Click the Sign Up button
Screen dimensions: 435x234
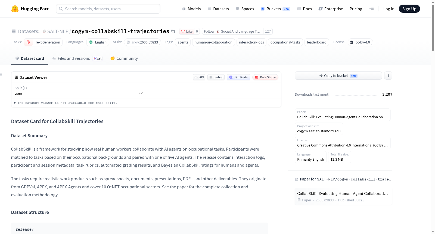point(409,9)
